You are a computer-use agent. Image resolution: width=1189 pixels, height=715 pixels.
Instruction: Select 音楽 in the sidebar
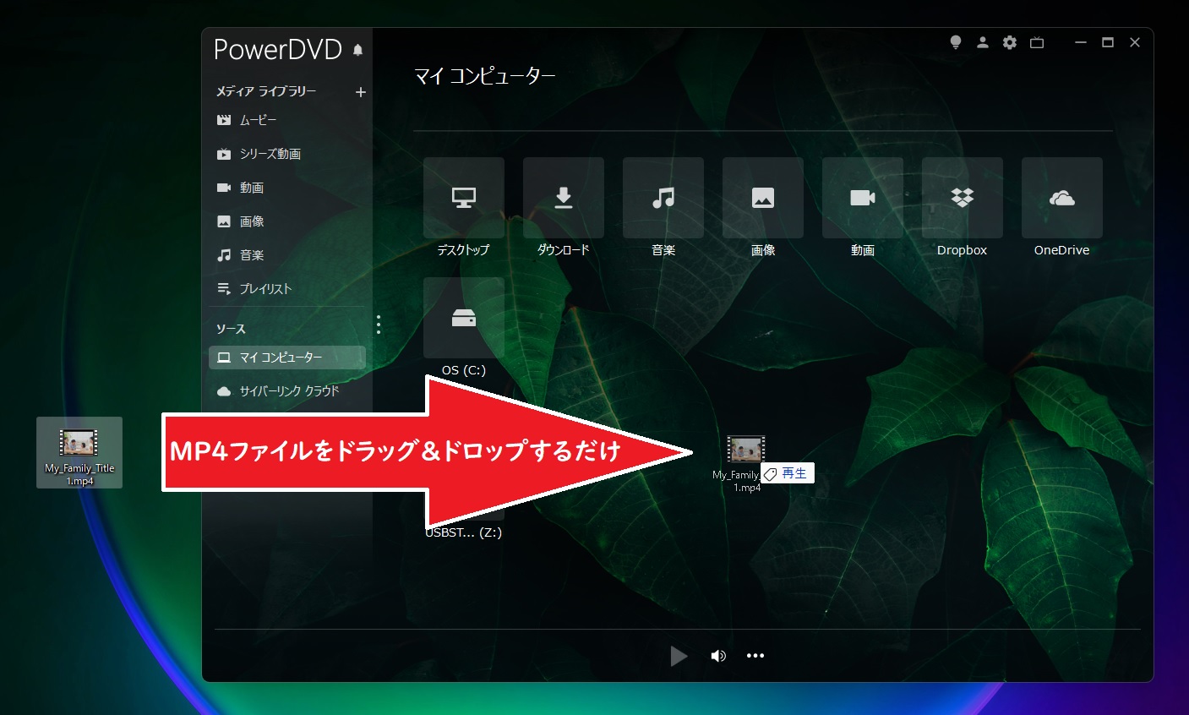(x=240, y=255)
